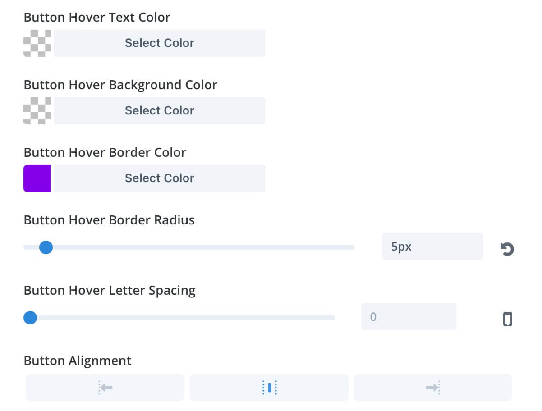This screenshot has height=411, width=542.
Task: Select Color for Button Hover Border Color
Action: pyautogui.click(x=160, y=178)
